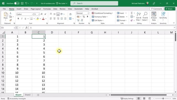Screen dimensions: 177x100
Task: Click Delete cells button
Action: tap(121, 17)
